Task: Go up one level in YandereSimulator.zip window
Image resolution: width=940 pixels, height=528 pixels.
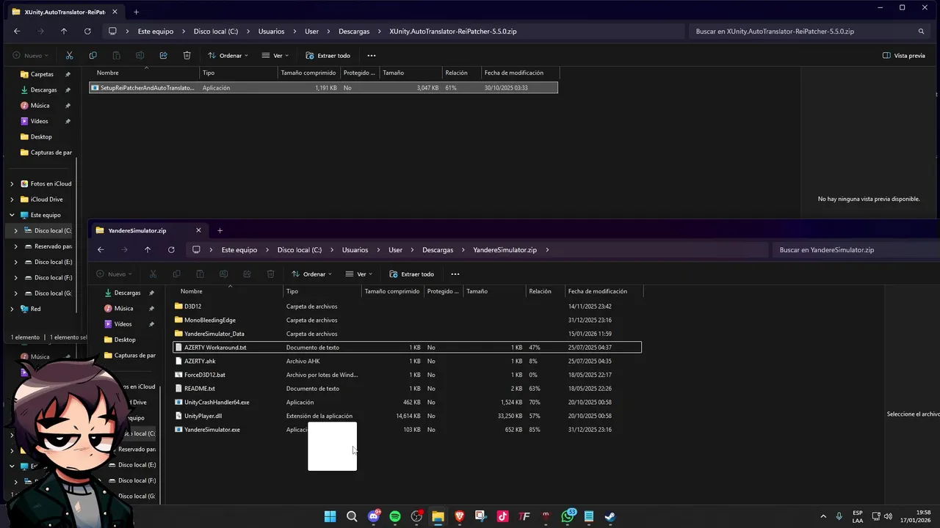Action: pyautogui.click(x=148, y=250)
